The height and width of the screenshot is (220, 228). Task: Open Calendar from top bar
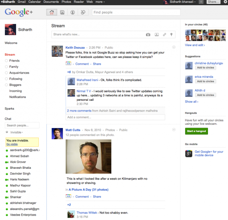click(34, 2)
